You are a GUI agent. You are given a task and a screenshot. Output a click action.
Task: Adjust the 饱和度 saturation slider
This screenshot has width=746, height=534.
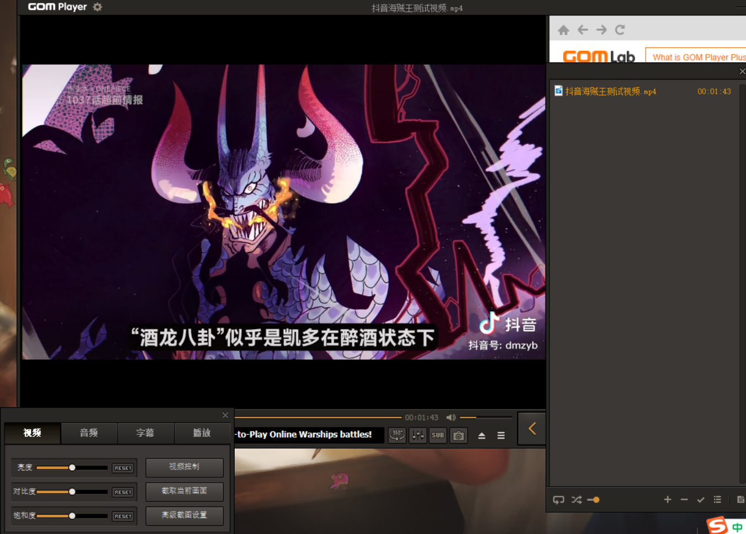(x=72, y=516)
